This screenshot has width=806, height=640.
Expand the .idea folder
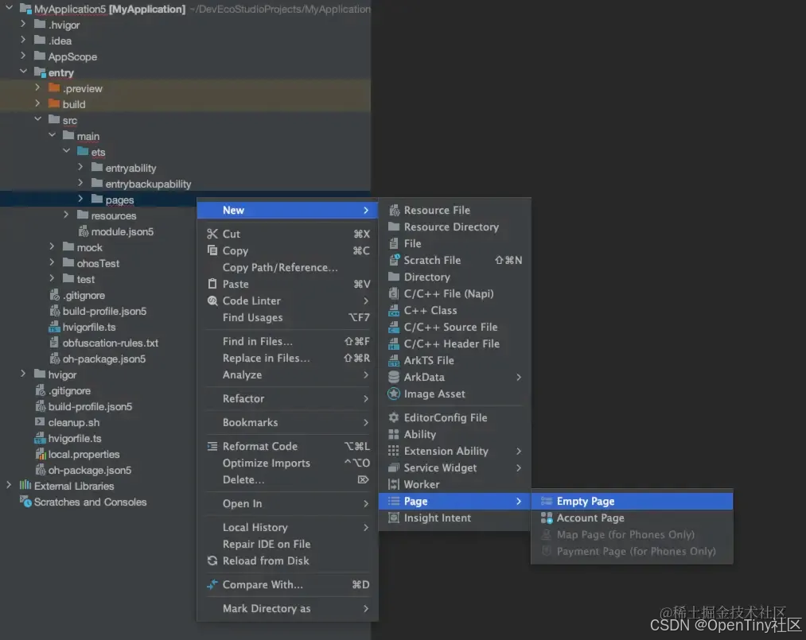pyautogui.click(x=23, y=40)
